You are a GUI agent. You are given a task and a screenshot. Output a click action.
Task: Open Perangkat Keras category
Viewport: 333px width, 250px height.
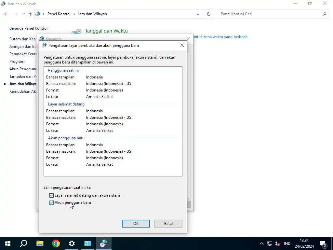(x=23, y=54)
